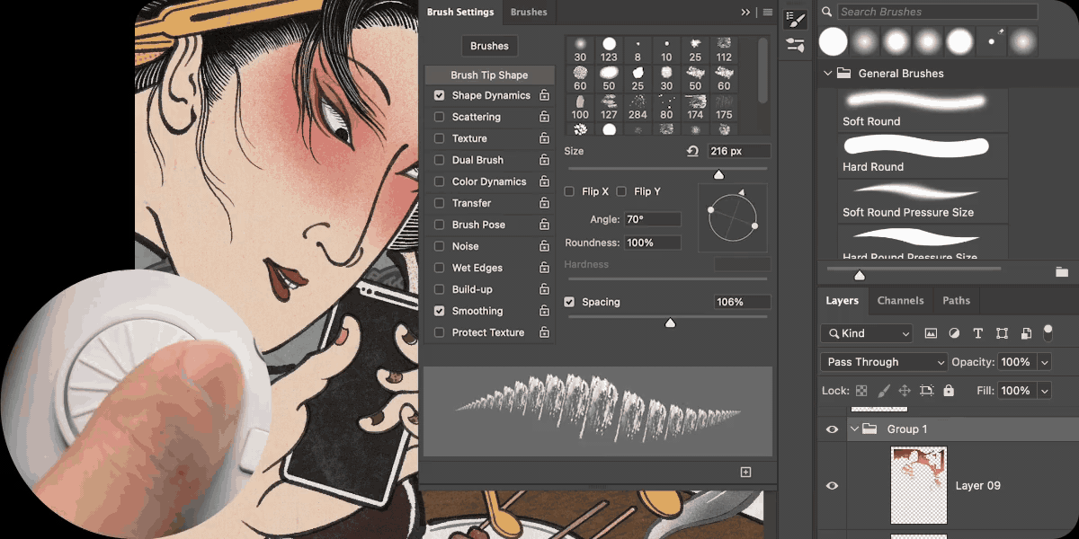Filter layers by shape layers icon

click(1003, 333)
